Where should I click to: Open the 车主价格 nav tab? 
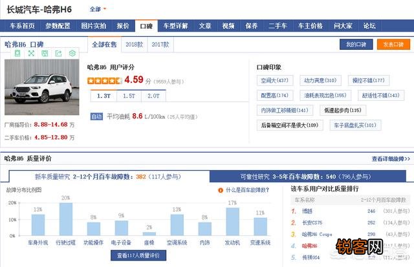310,26
